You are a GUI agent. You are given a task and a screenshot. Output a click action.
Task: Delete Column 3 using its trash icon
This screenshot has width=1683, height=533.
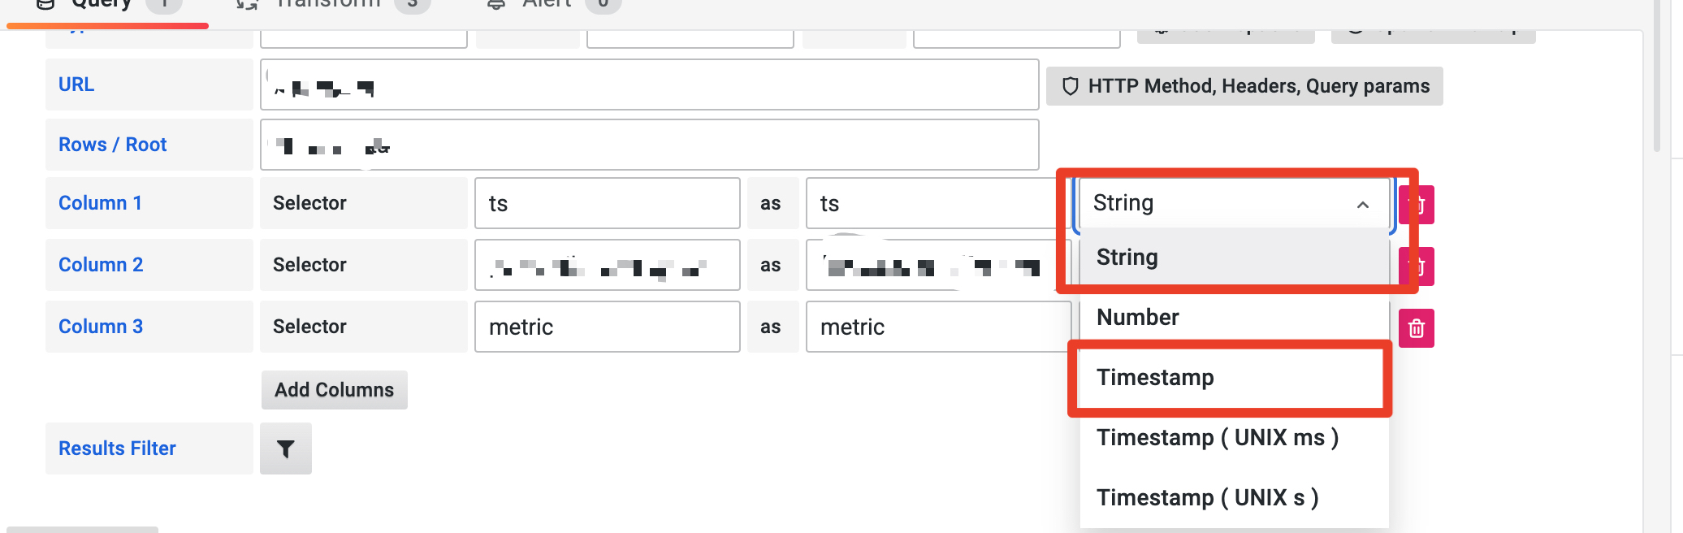(1417, 327)
